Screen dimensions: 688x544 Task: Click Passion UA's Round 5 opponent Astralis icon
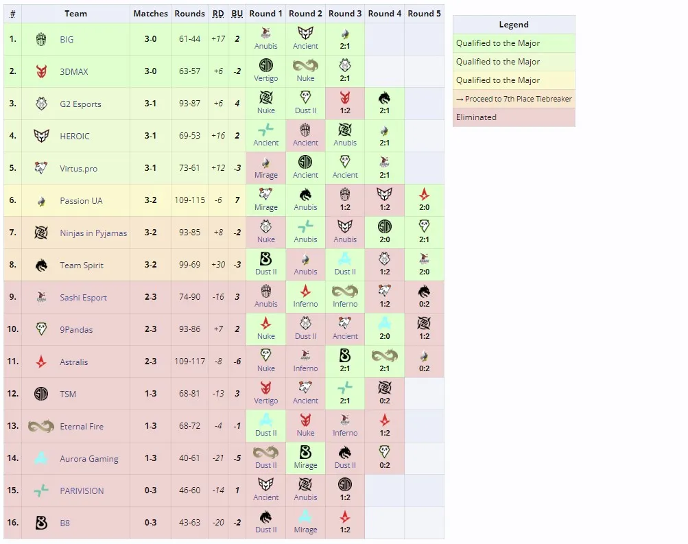(x=424, y=194)
